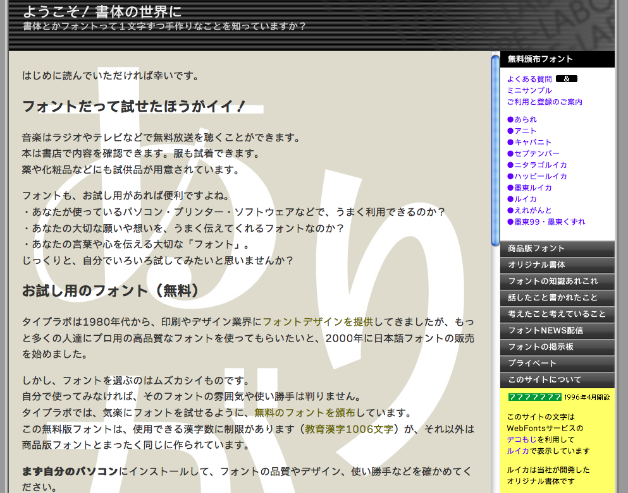Screen dimensions: 628x493
Task: Select the えれがんと font link
Action: 529,210
